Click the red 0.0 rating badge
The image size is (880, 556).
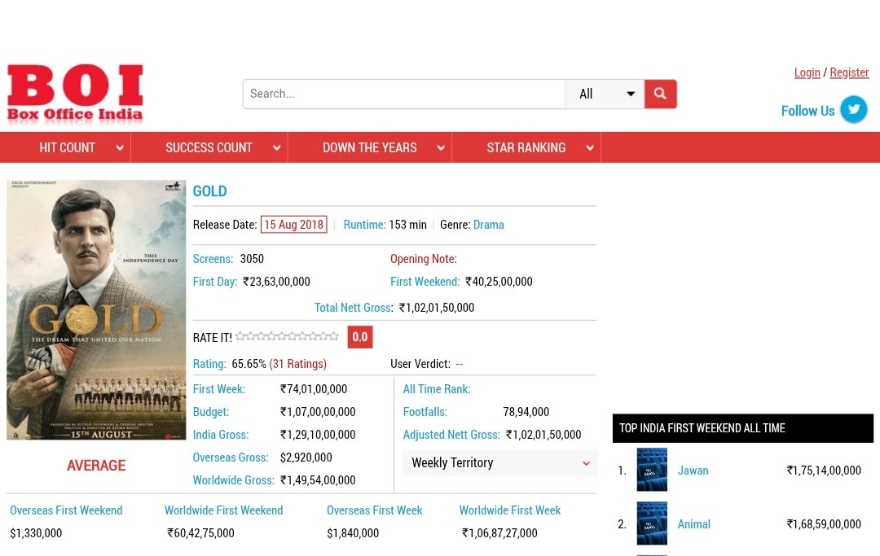(360, 337)
